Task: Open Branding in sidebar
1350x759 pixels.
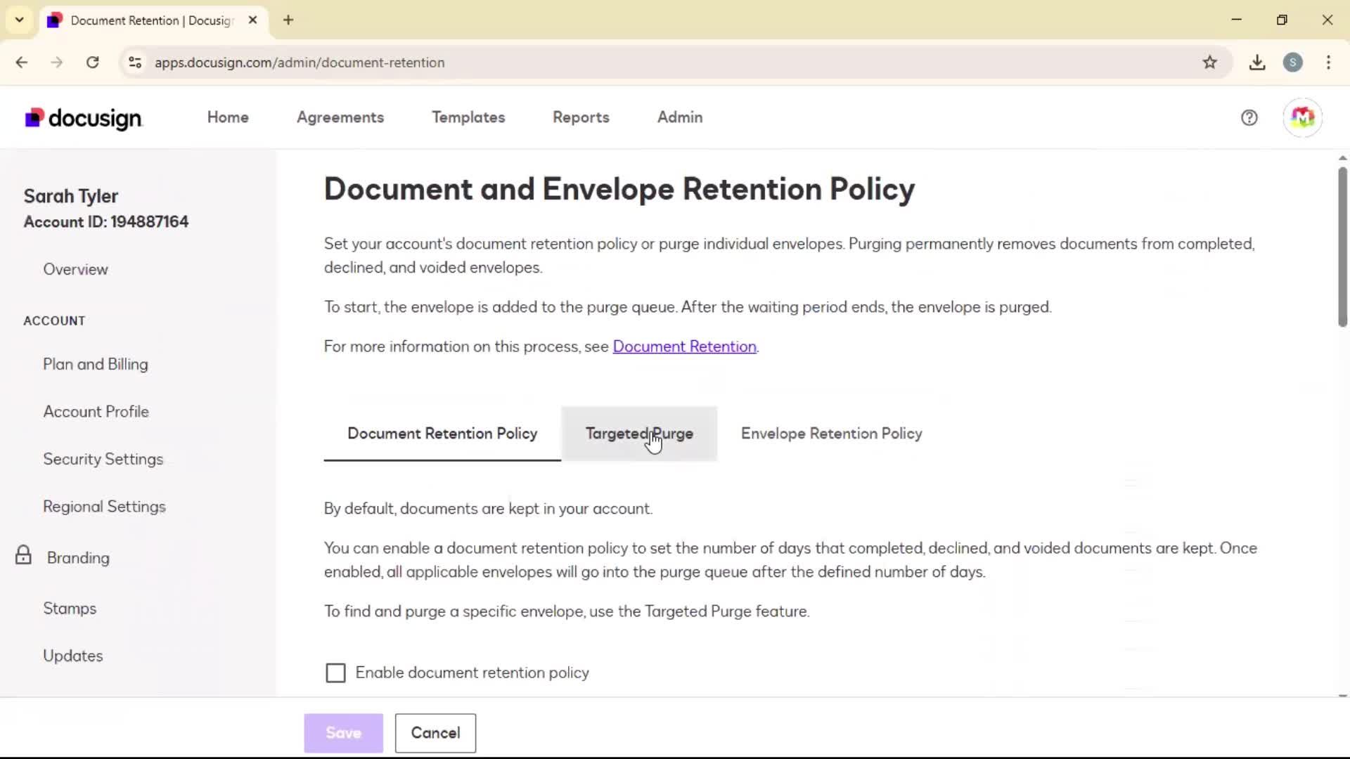Action: (78, 558)
